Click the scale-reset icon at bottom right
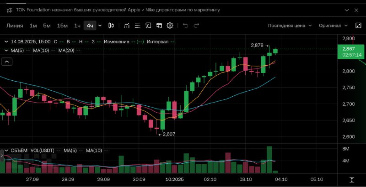This screenshot has width=366, height=187. [x=352, y=180]
